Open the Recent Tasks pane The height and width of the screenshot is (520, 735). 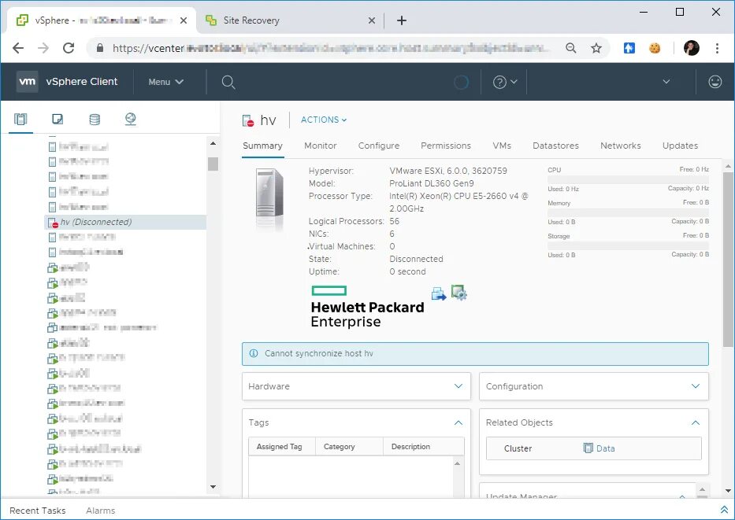click(x=38, y=511)
